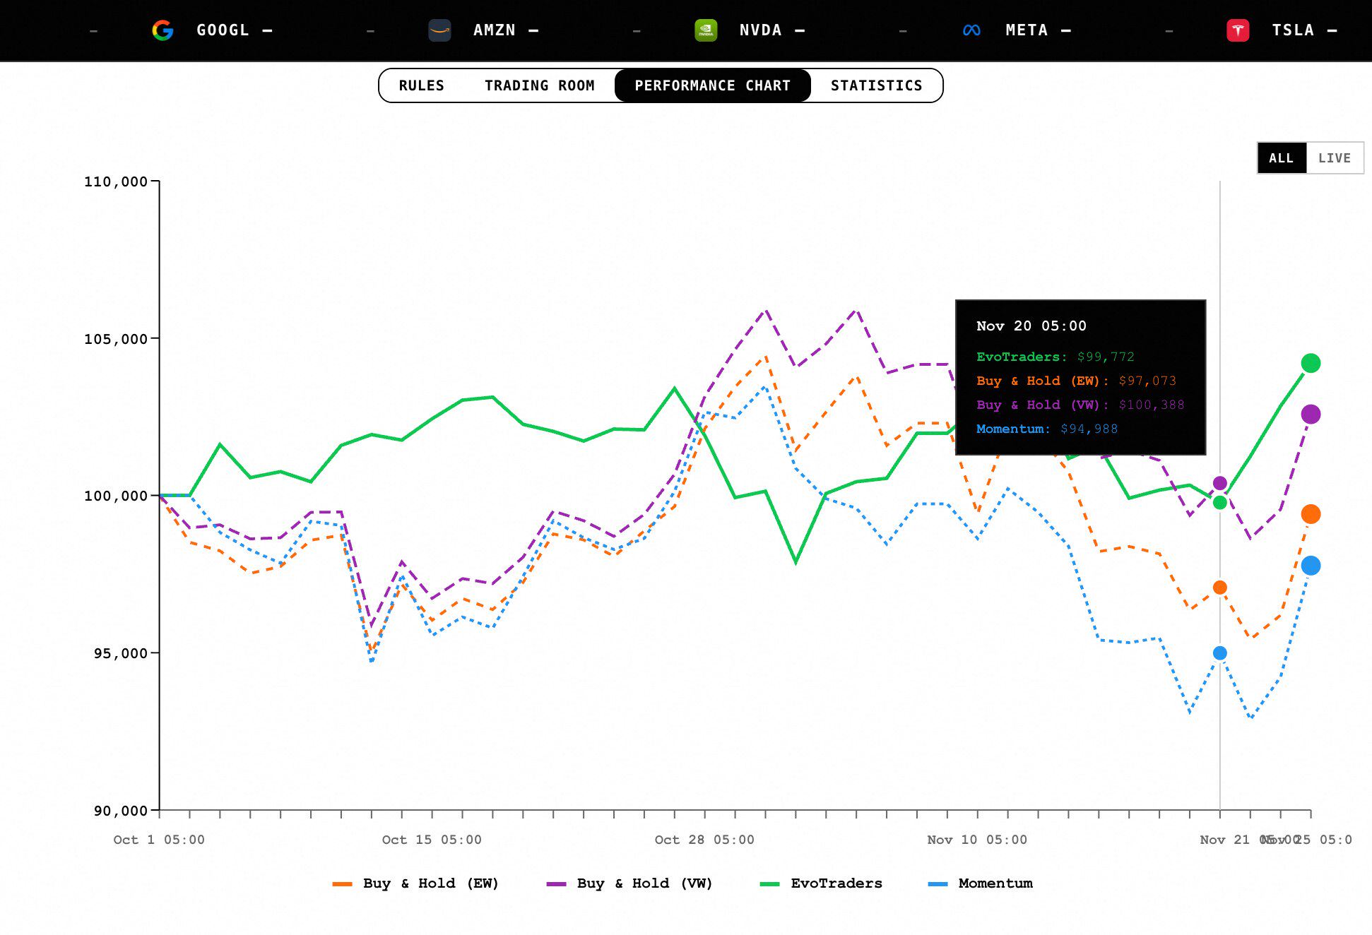Click the orange endpoint dot on chart
Screen dimensions: 1372x935
pos(1311,514)
